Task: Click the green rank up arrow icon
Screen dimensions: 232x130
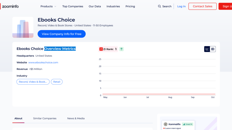Action: pyautogui.click(x=121, y=49)
